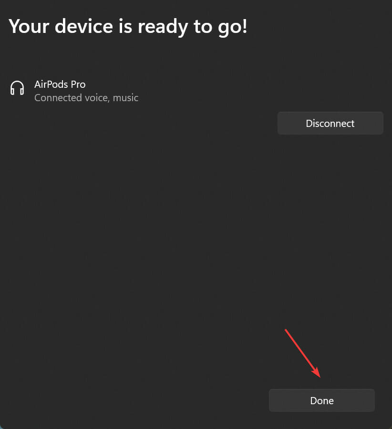The image size is (392, 429).
Task: Close the dialog using the Done button
Action: pos(322,400)
